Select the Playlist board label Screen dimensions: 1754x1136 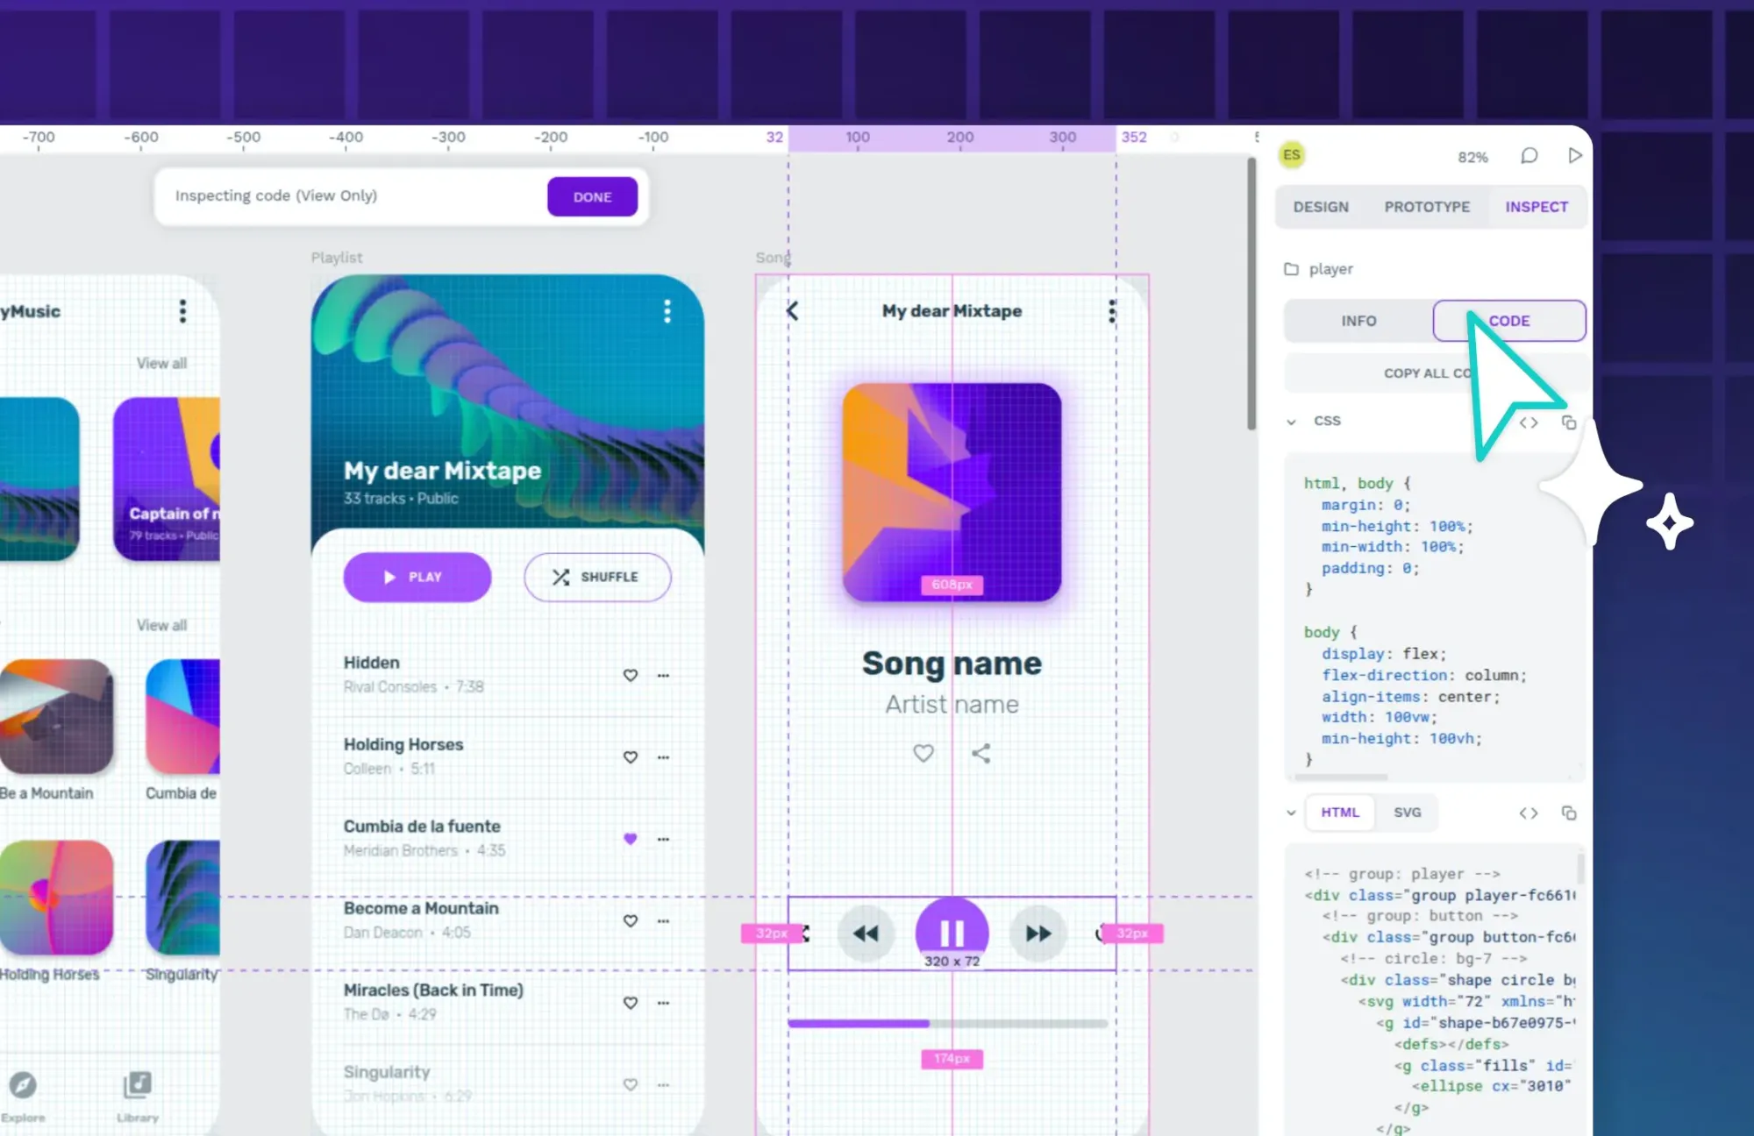[x=337, y=258]
